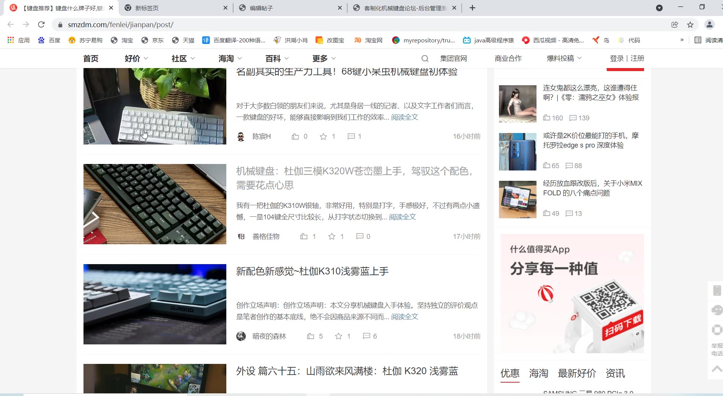Like the 善格佳物 article with thumbs-up icon

(304, 236)
